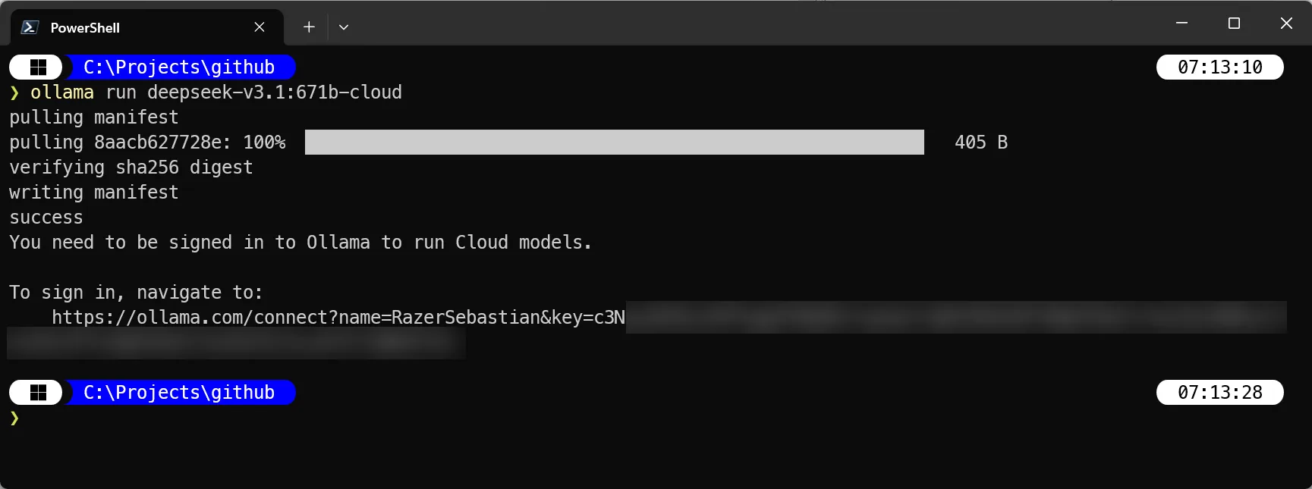Click the ollama command word
This screenshot has height=489, width=1312.
tap(62, 92)
